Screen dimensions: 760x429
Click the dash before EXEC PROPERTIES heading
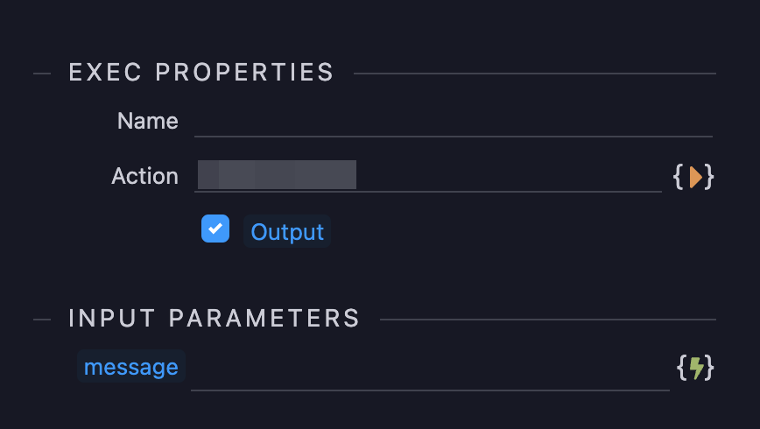pyautogui.click(x=42, y=74)
